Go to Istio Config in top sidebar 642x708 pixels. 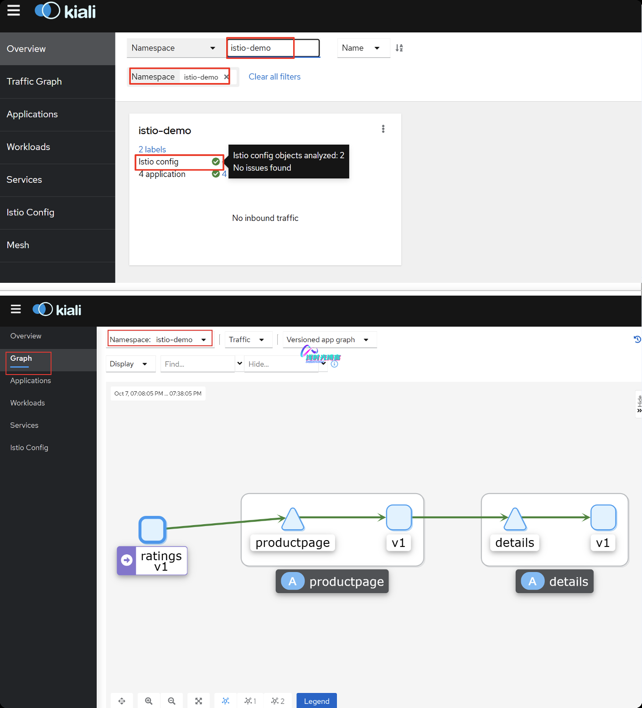31,213
